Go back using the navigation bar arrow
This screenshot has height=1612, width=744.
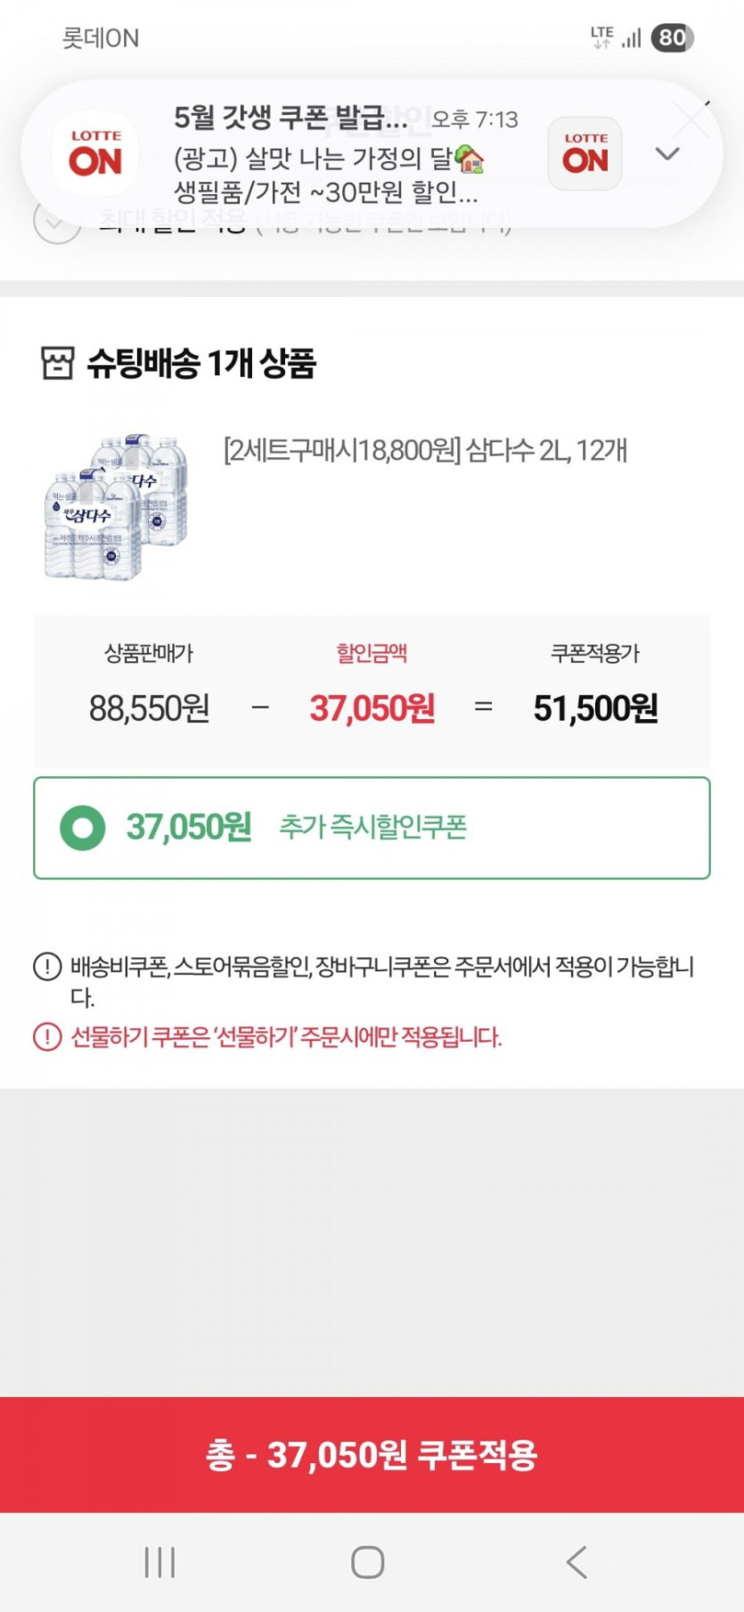pyautogui.click(x=576, y=1561)
